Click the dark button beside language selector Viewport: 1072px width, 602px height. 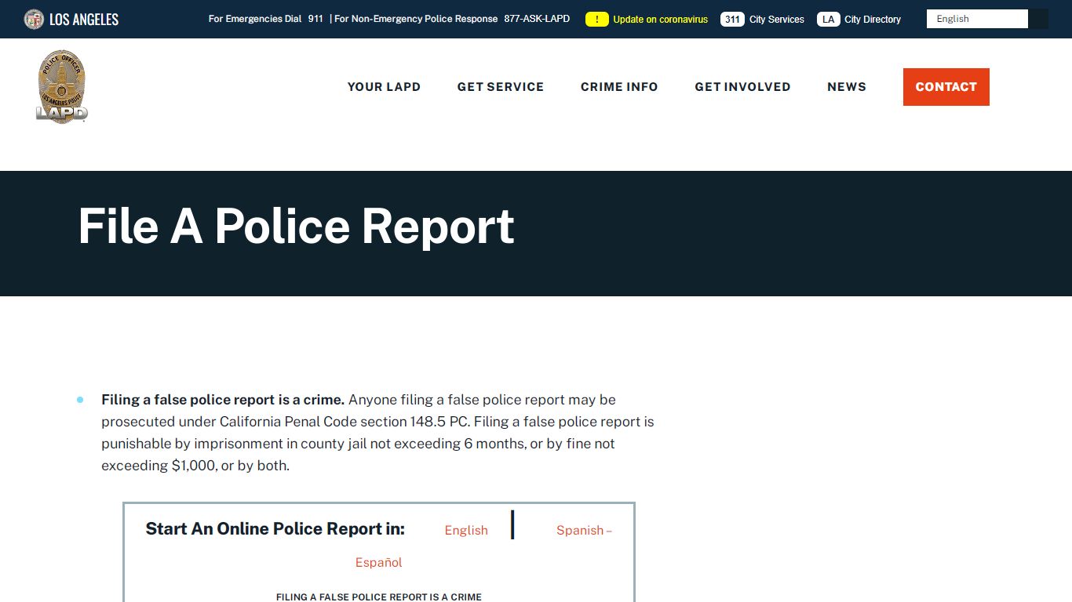1038,19
